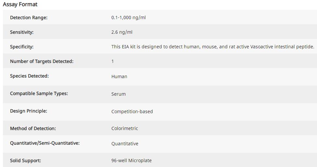Select the 0.1-1,000 ng/ml detection range value
This screenshot has width=317, height=167.
(128, 18)
